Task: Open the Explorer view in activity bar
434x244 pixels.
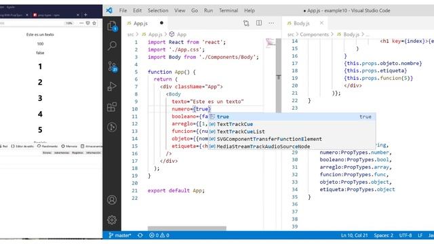Action: click(112, 26)
